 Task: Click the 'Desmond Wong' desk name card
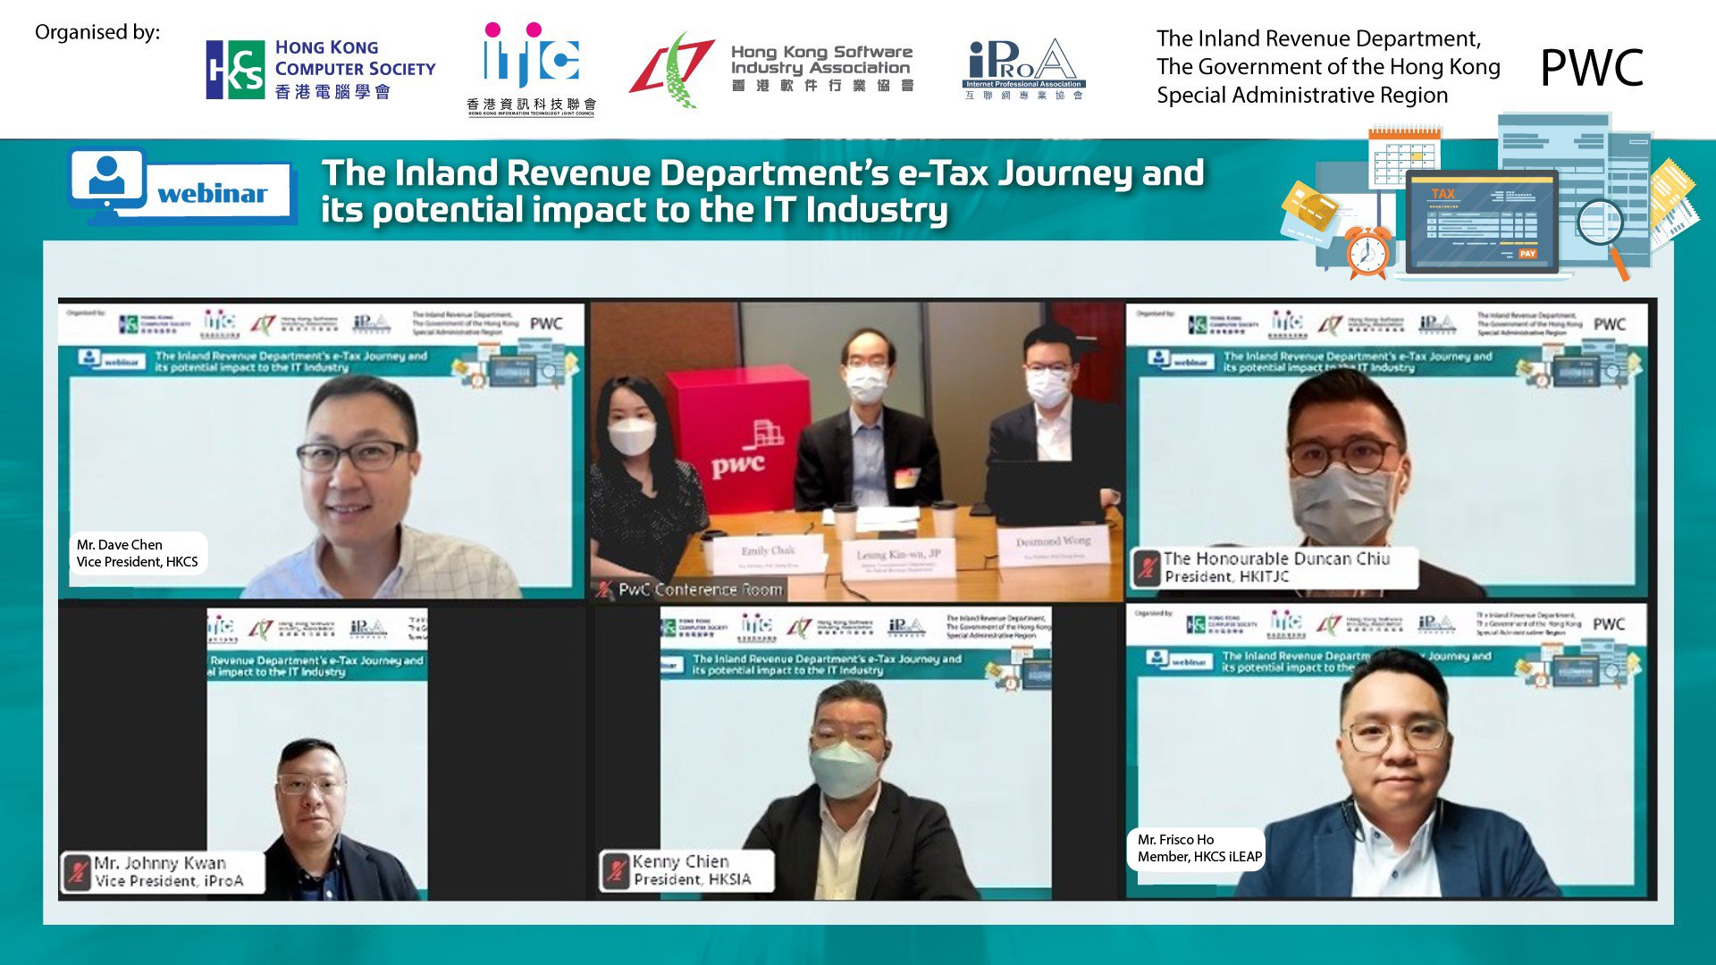pos(1053,547)
